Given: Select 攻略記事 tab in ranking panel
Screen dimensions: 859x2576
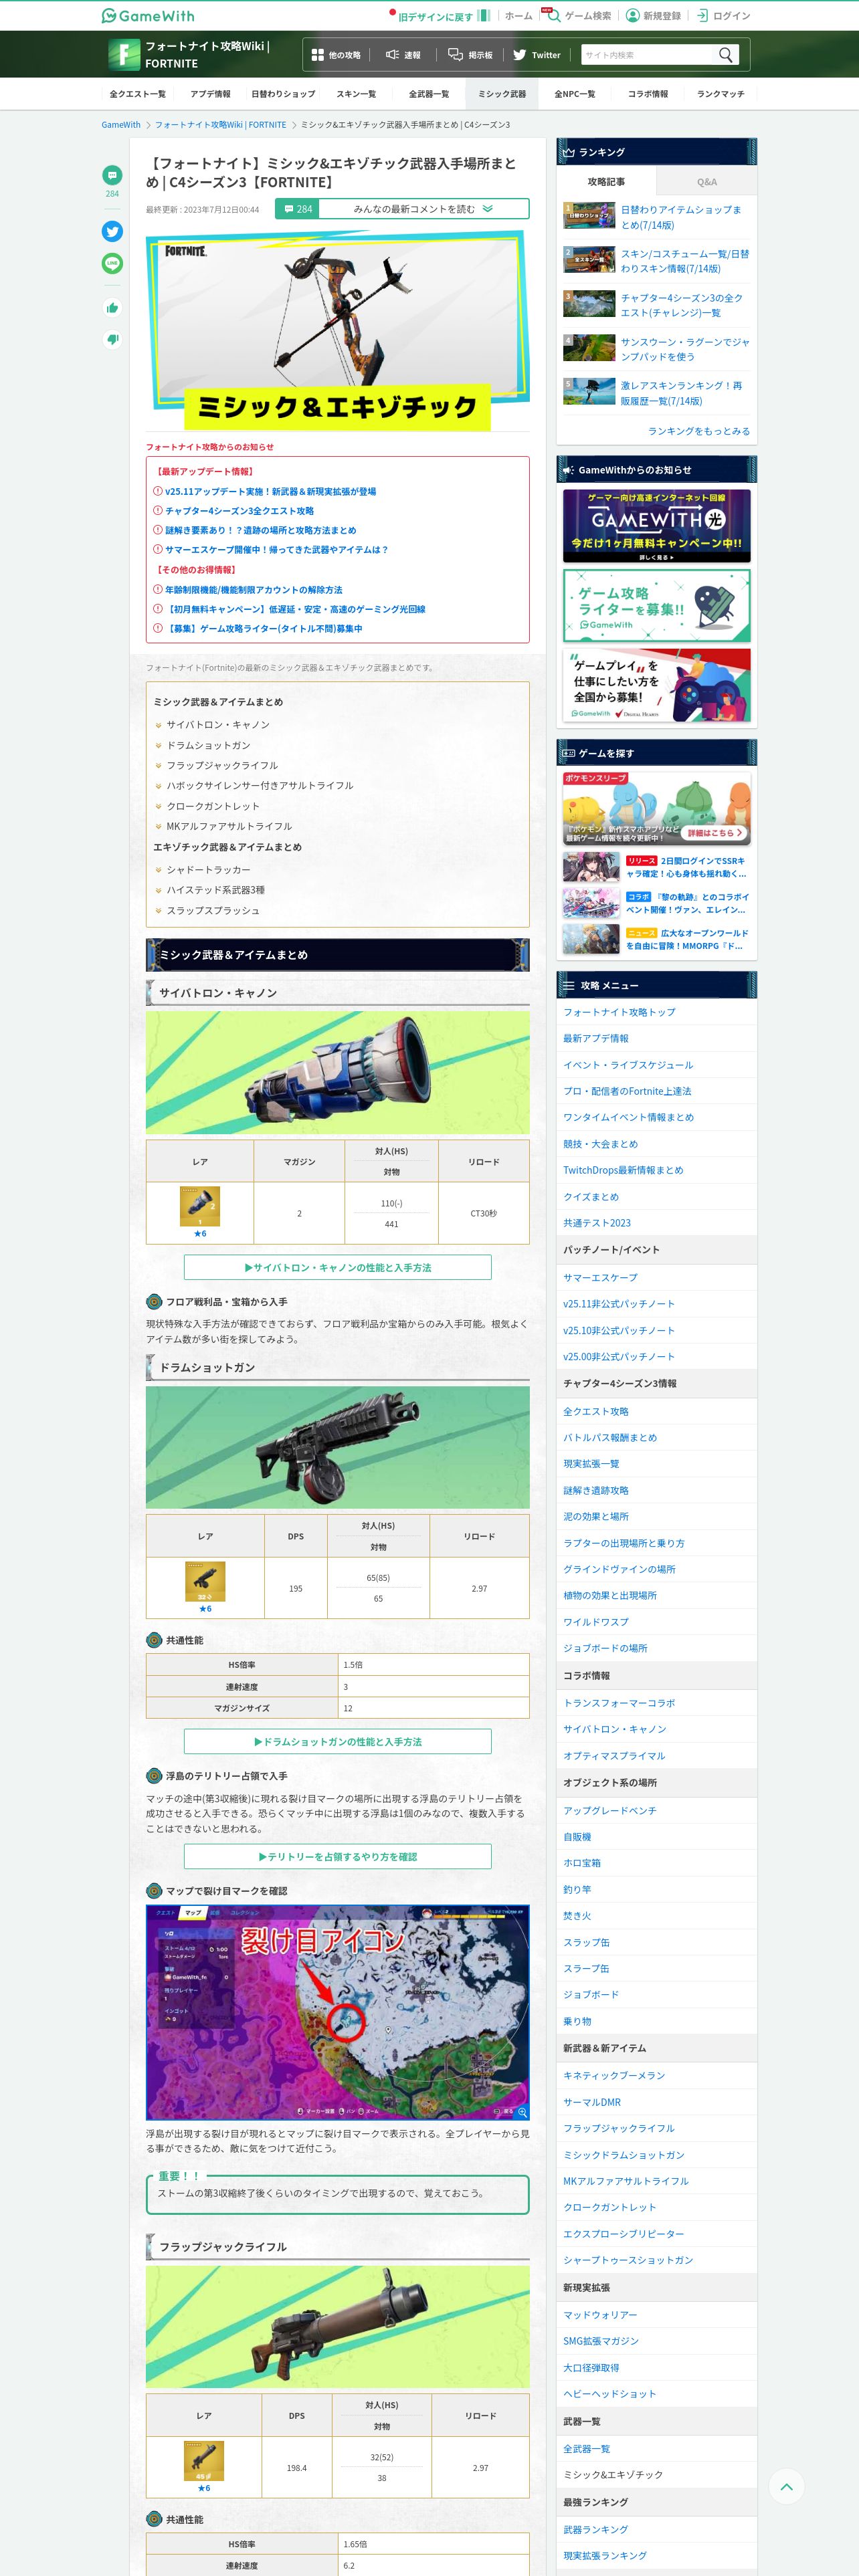Looking at the screenshot, I should click(x=606, y=182).
